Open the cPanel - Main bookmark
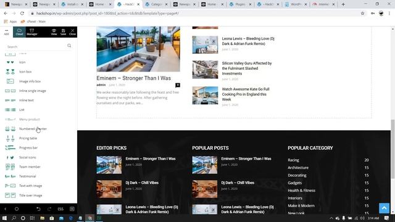The image size is (395, 222). [33, 22]
